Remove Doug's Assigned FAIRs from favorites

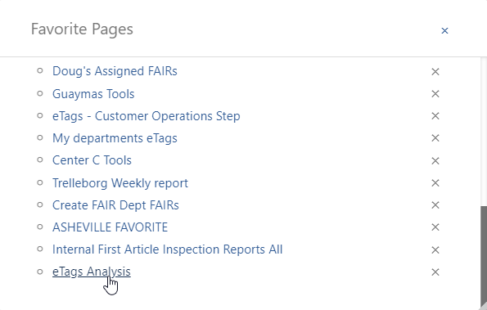(x=435, y=72)
